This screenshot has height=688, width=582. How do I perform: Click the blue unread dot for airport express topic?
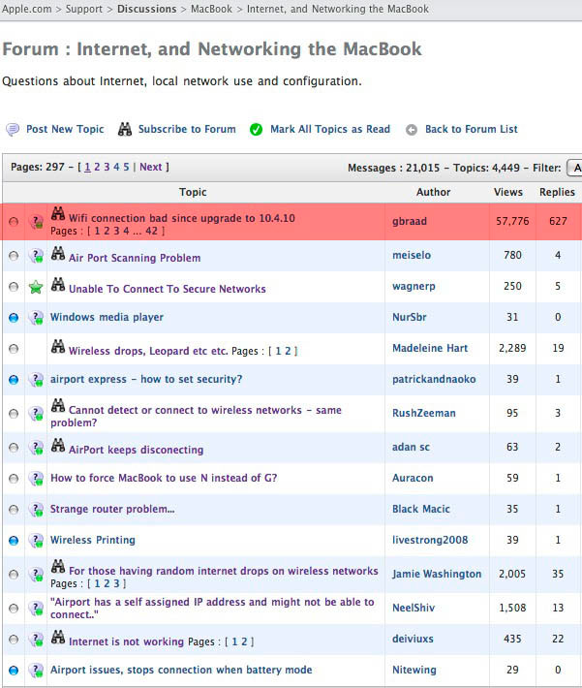pos(14,380)
